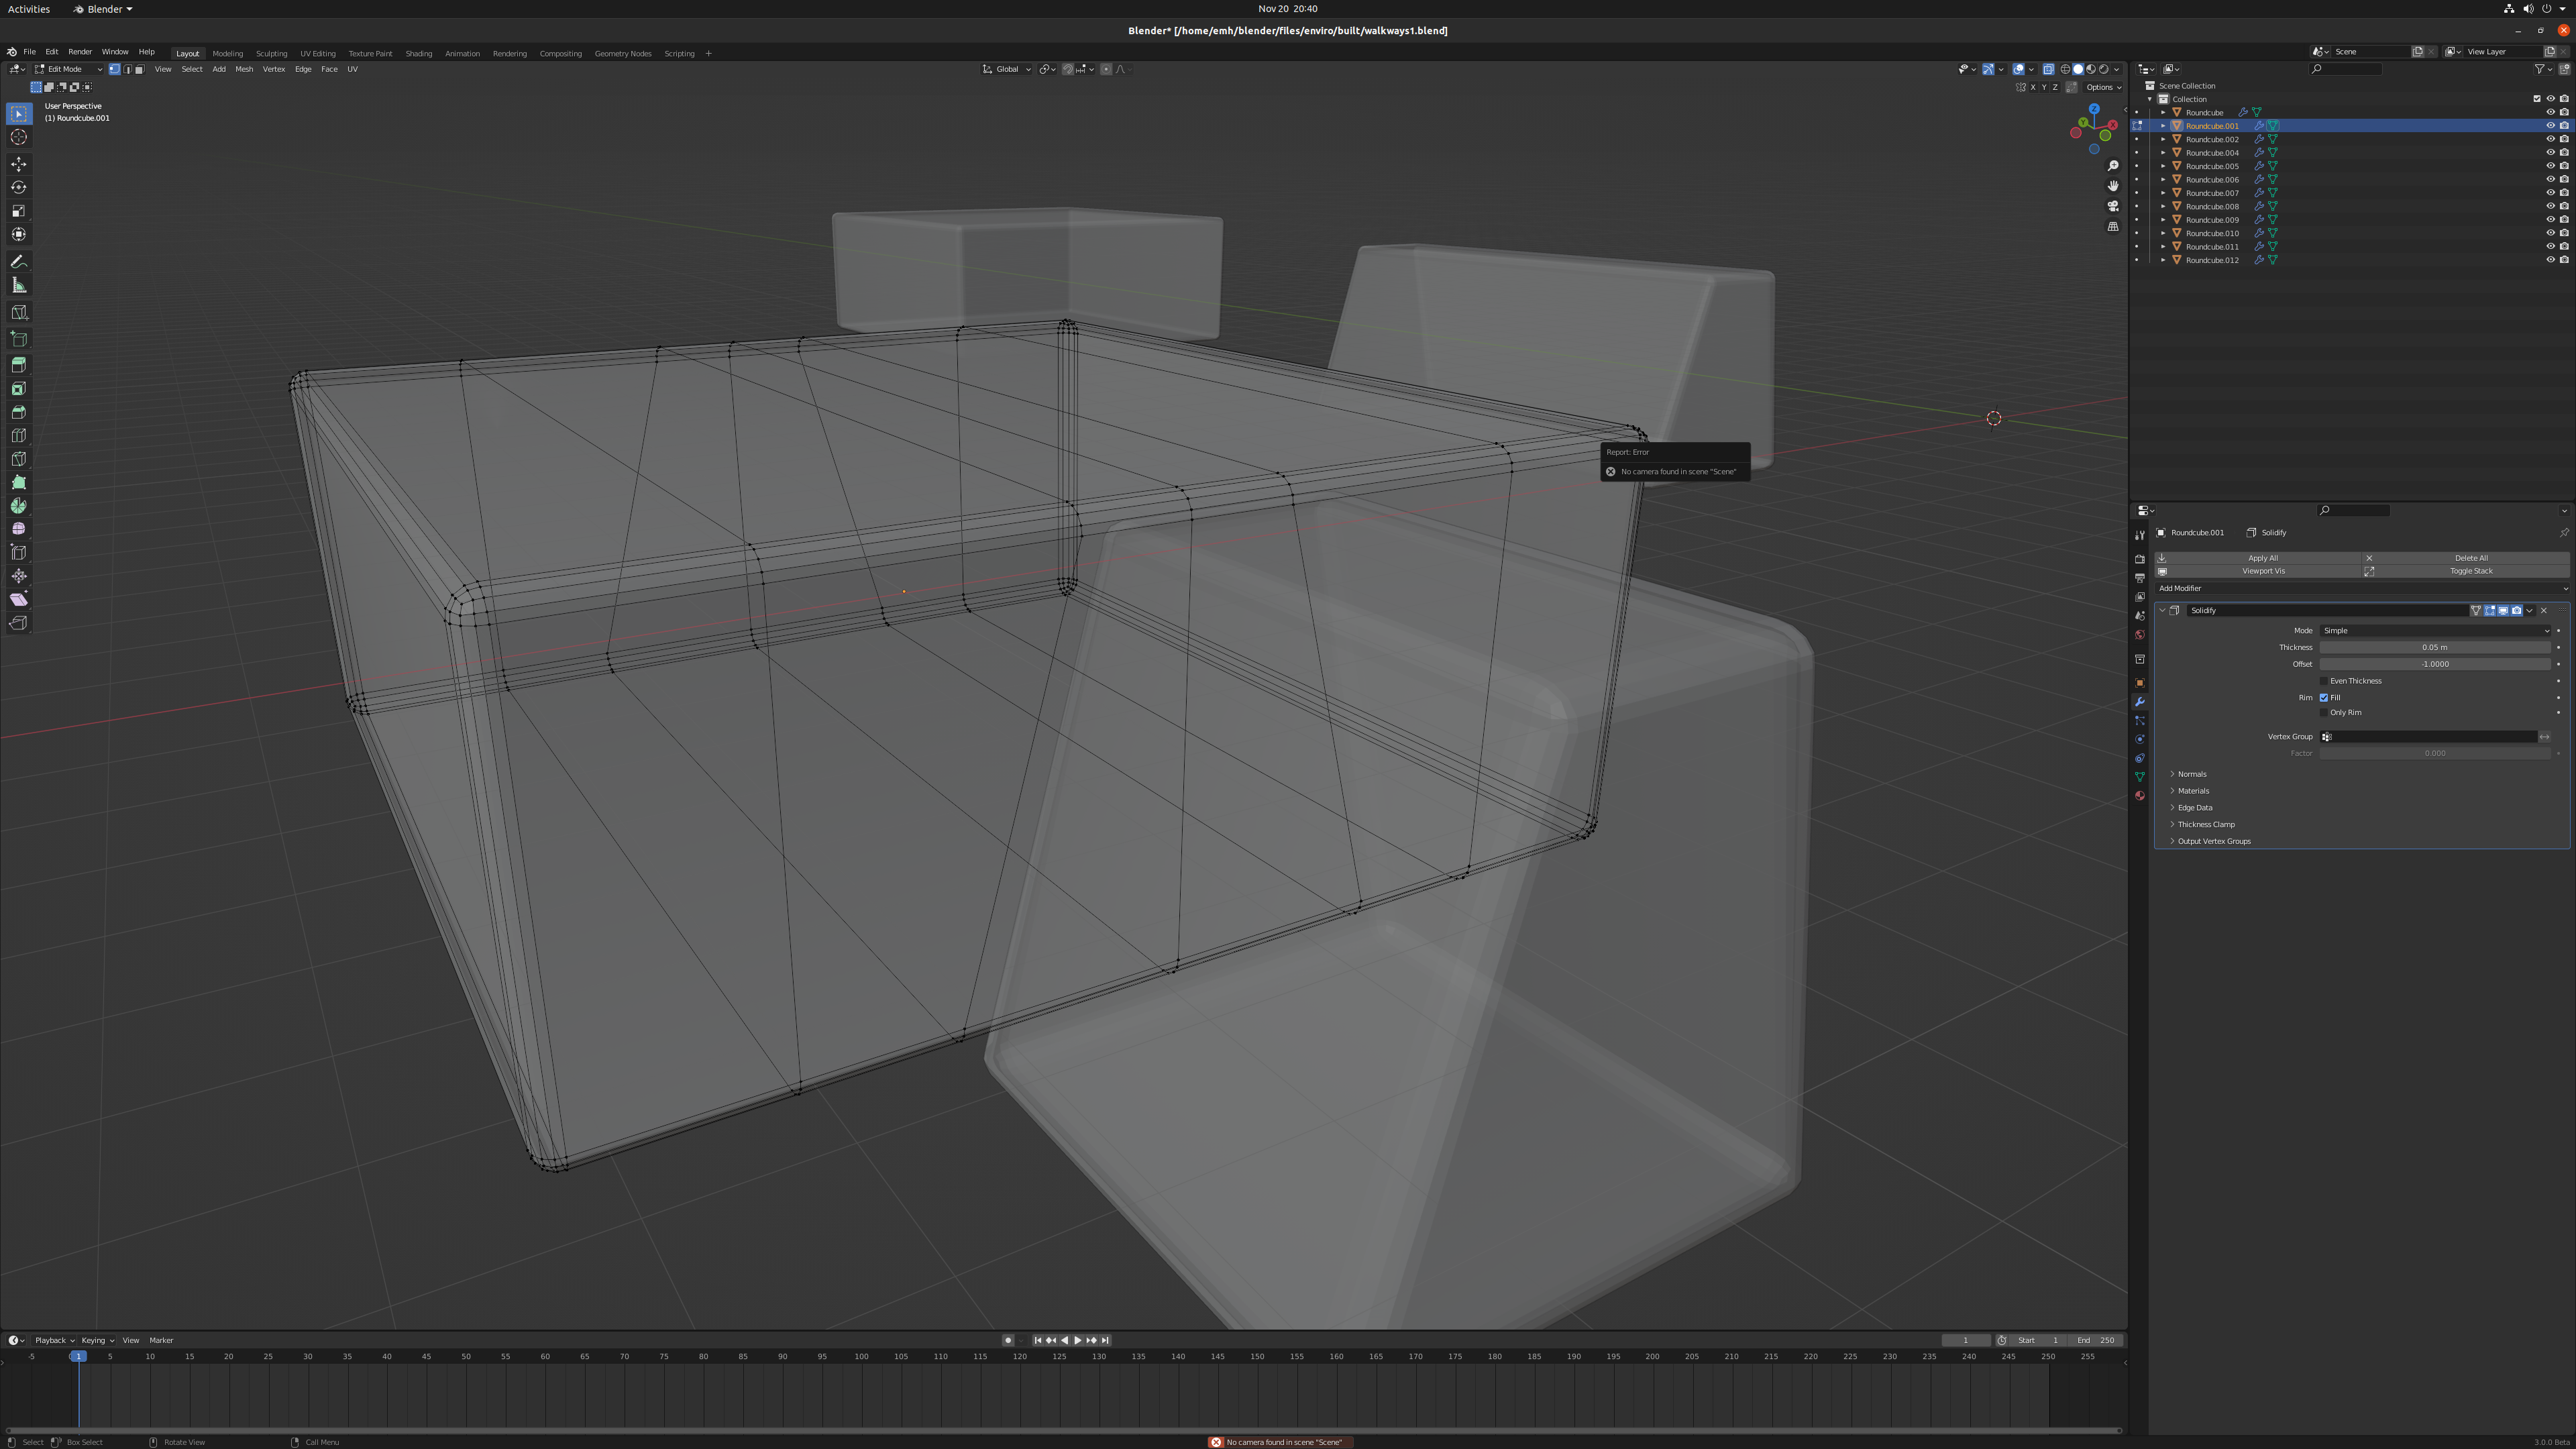Activate the Scale tool
2576x1449 pixels.
[19, 211]
